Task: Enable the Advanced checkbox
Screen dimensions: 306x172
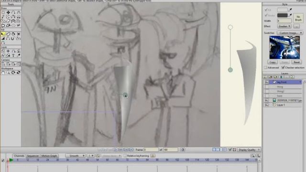Action: click(266, 67)
